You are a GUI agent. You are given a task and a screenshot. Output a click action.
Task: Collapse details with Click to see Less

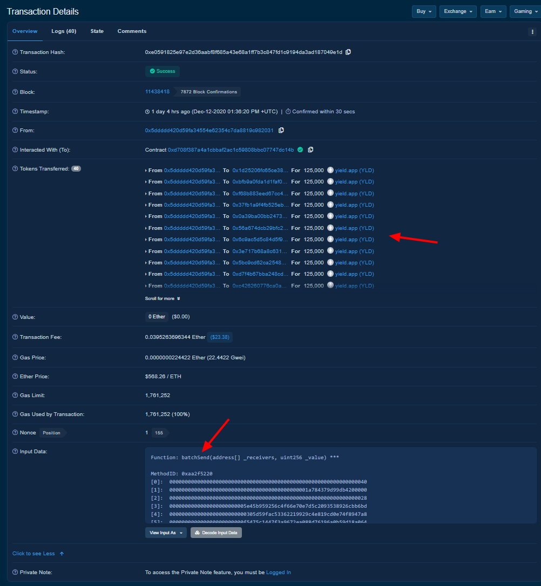(x=34, y=553)
